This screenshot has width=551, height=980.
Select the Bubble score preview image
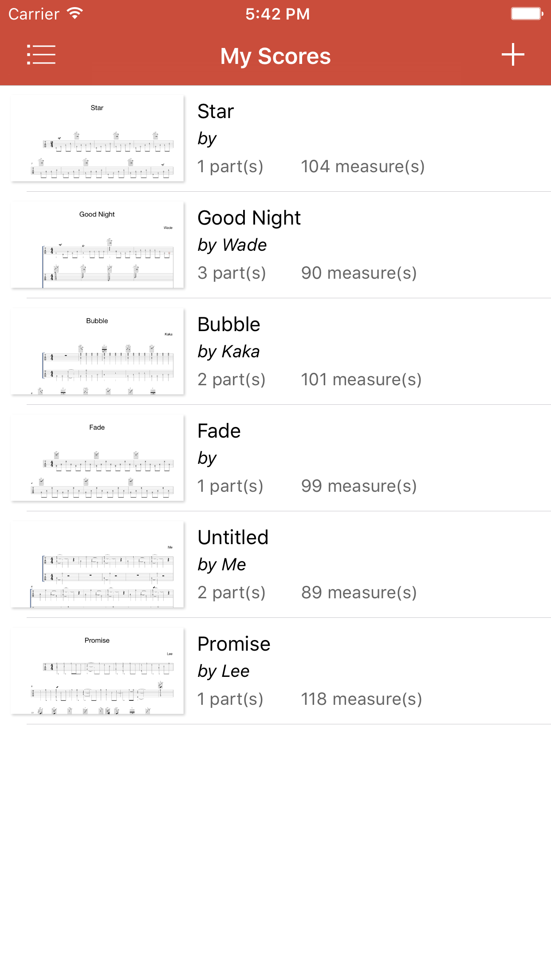(97, 352)
